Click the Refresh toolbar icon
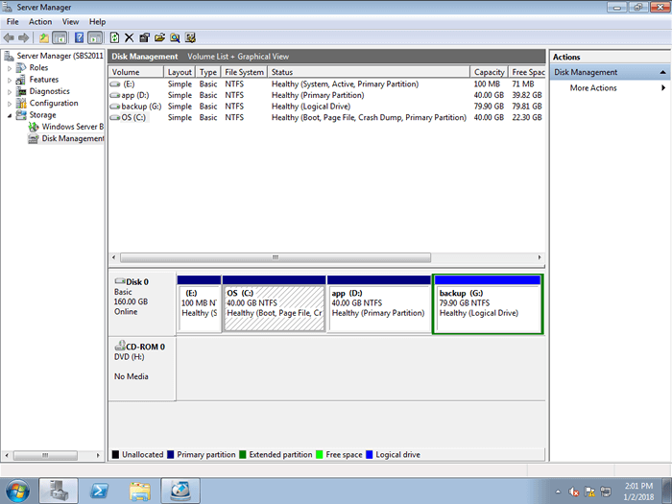The image size is (672, 504). pos(114,37)
